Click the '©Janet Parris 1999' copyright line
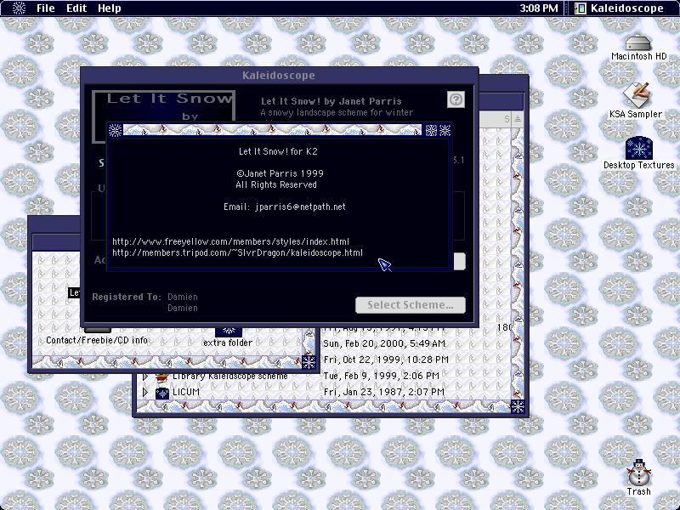Screen dimensions: 680x510 pos(280,173)
